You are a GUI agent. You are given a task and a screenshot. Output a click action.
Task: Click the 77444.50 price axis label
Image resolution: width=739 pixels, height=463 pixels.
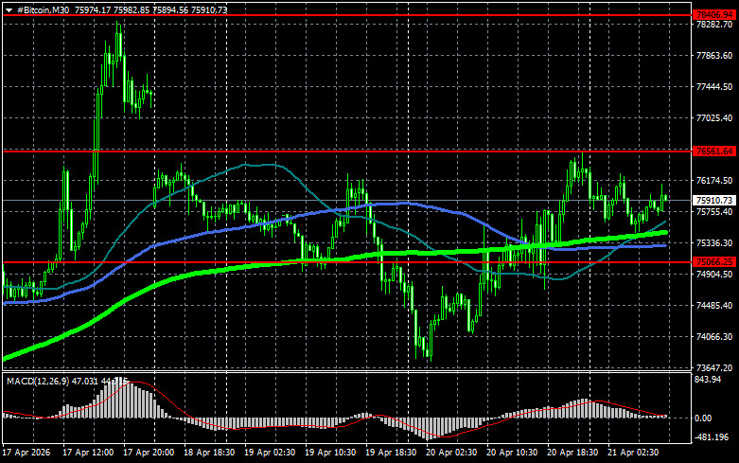pyautogui.click(x=714, y=87)
